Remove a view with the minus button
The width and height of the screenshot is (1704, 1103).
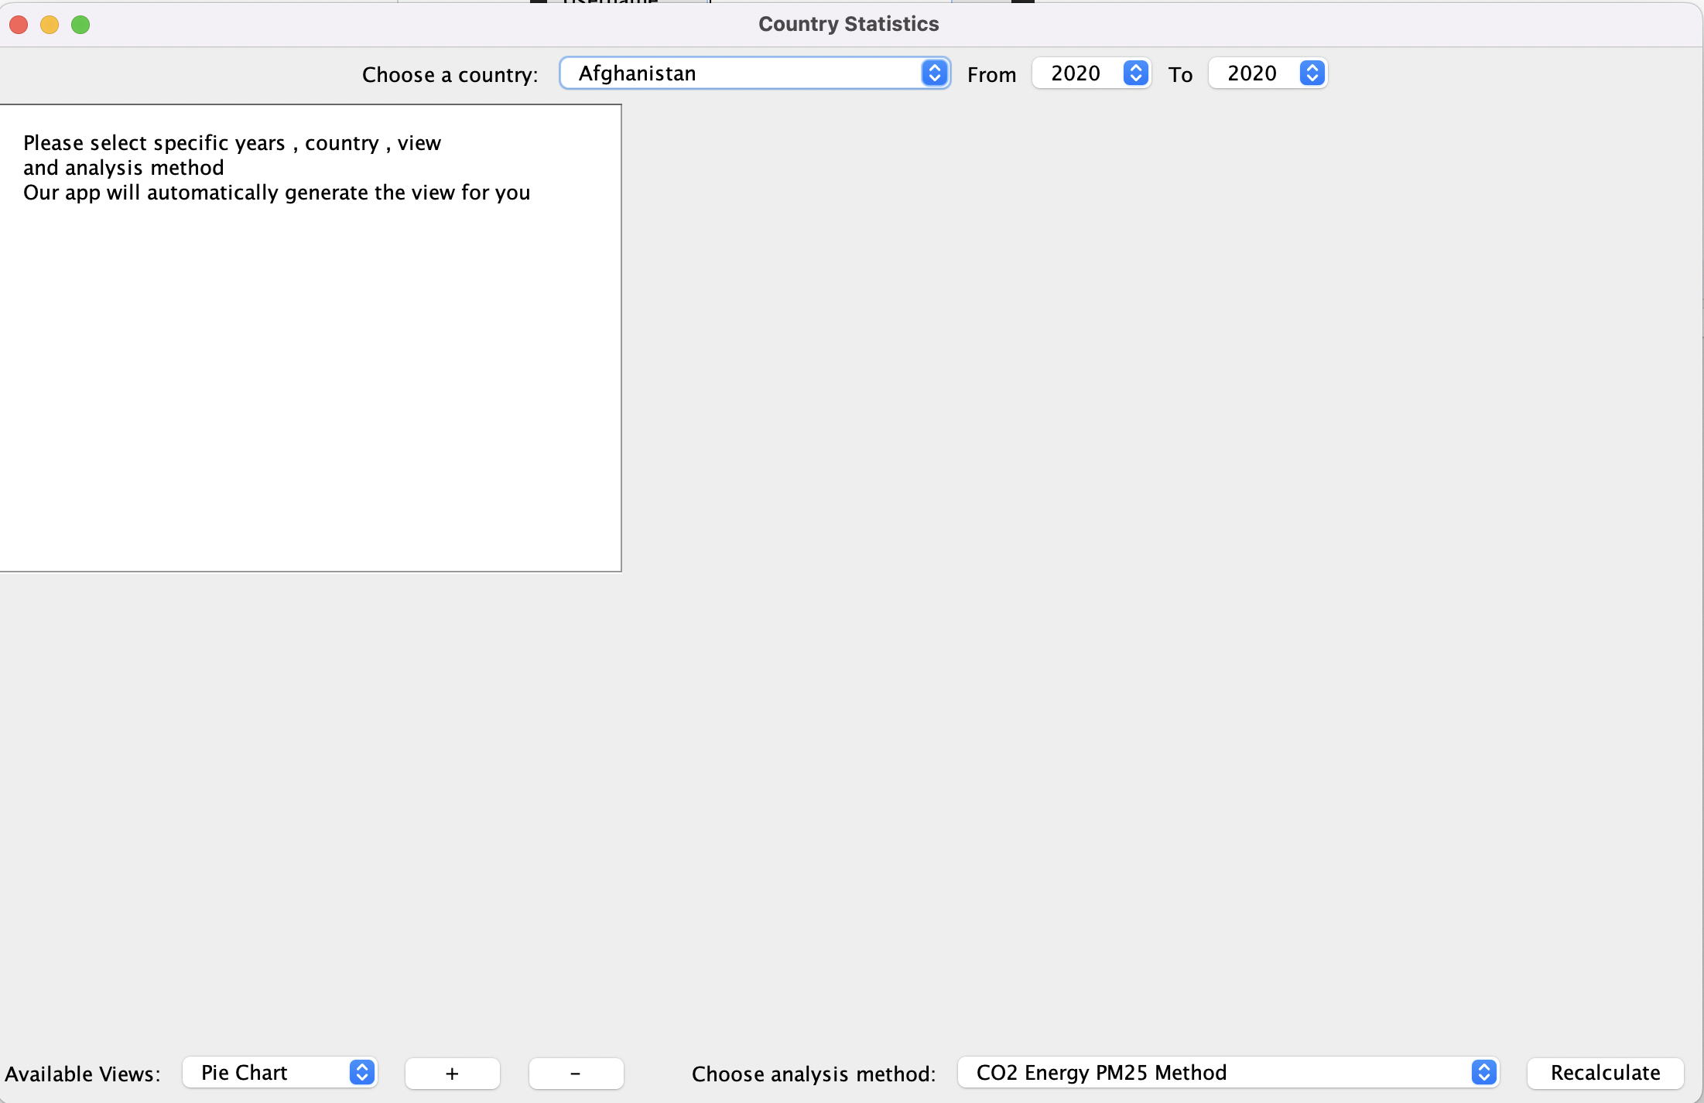[x=576, y=1073]
